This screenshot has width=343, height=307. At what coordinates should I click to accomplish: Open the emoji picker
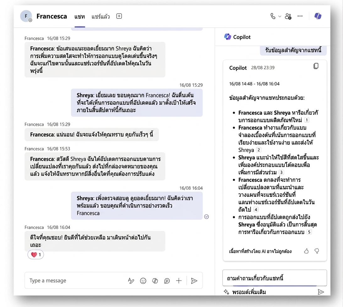[x=143, y=281]
